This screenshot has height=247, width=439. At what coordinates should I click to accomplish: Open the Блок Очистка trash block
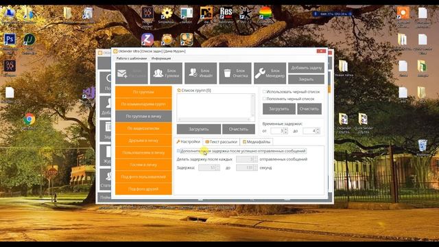click(x=235, y=73)
